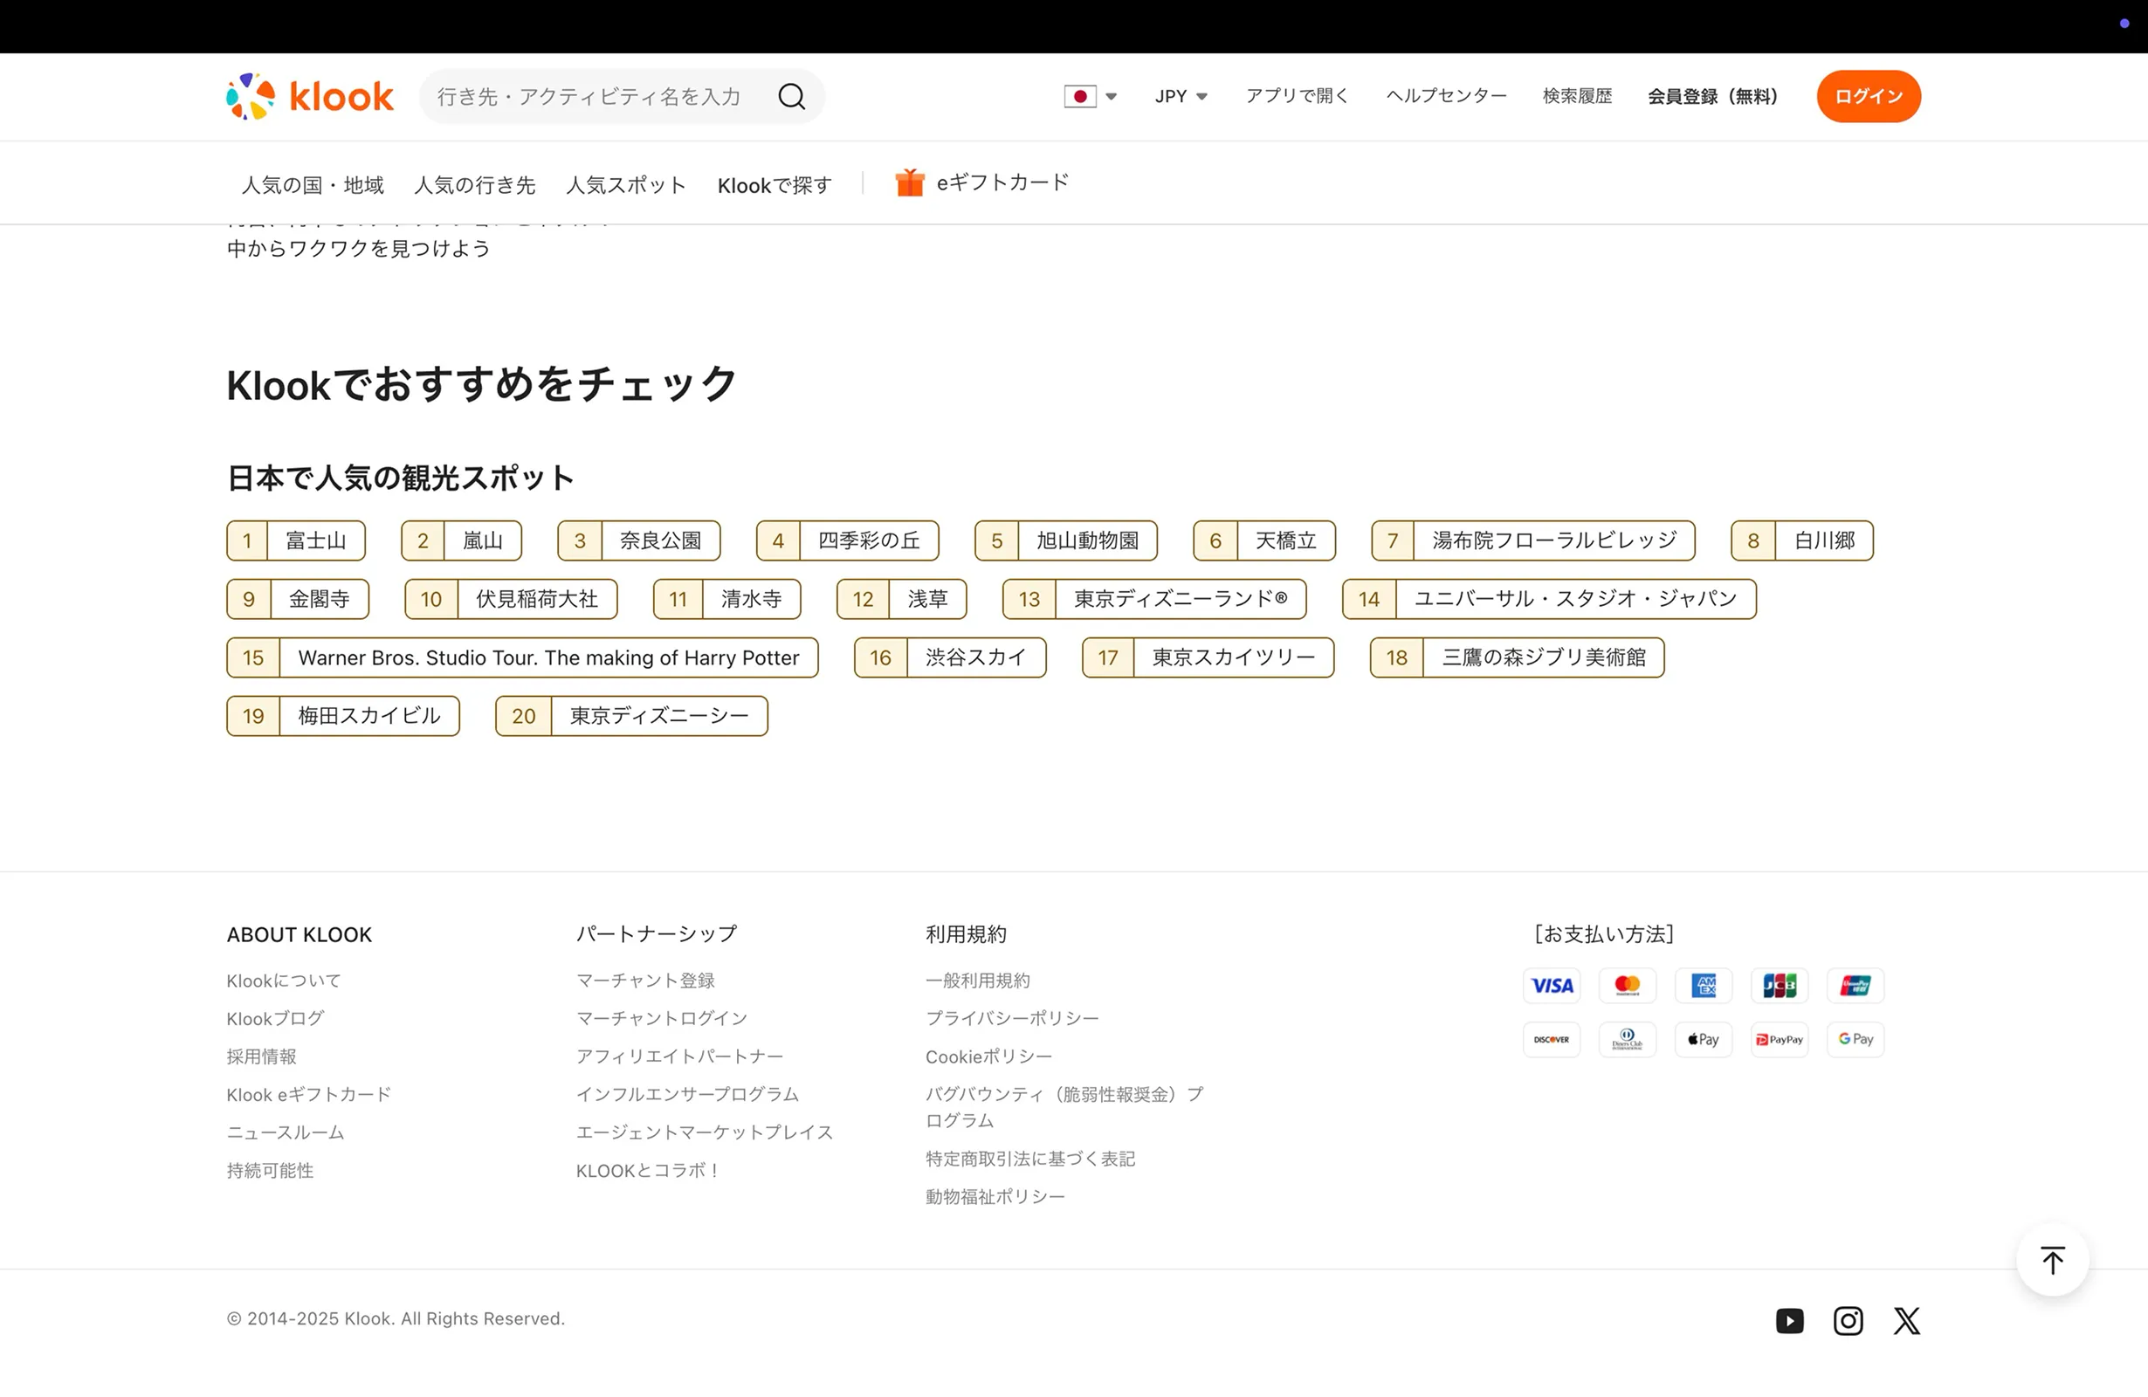The width and height of the screenshot is (2148, 1397).
Task: Select spot 18 三鷹の森ジブリ美術館
Action: 1518,657
